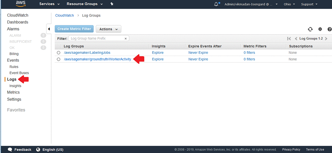332x153 pixels.
Task: Click Explore for WorkerActivity log group
Action: point(158,59)
